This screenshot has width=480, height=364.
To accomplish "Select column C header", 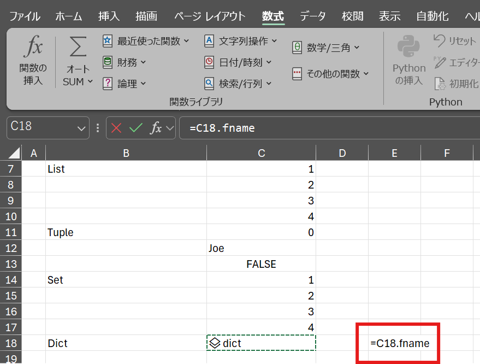I will 262,153.
